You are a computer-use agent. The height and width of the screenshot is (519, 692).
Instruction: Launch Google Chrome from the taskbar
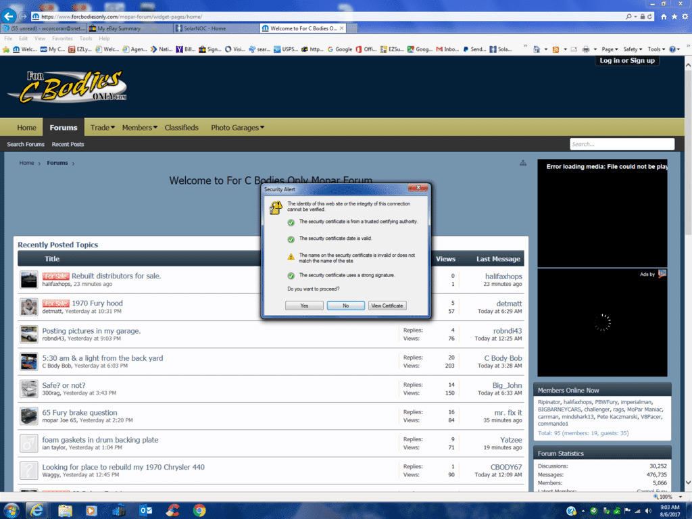click(199, 510)
